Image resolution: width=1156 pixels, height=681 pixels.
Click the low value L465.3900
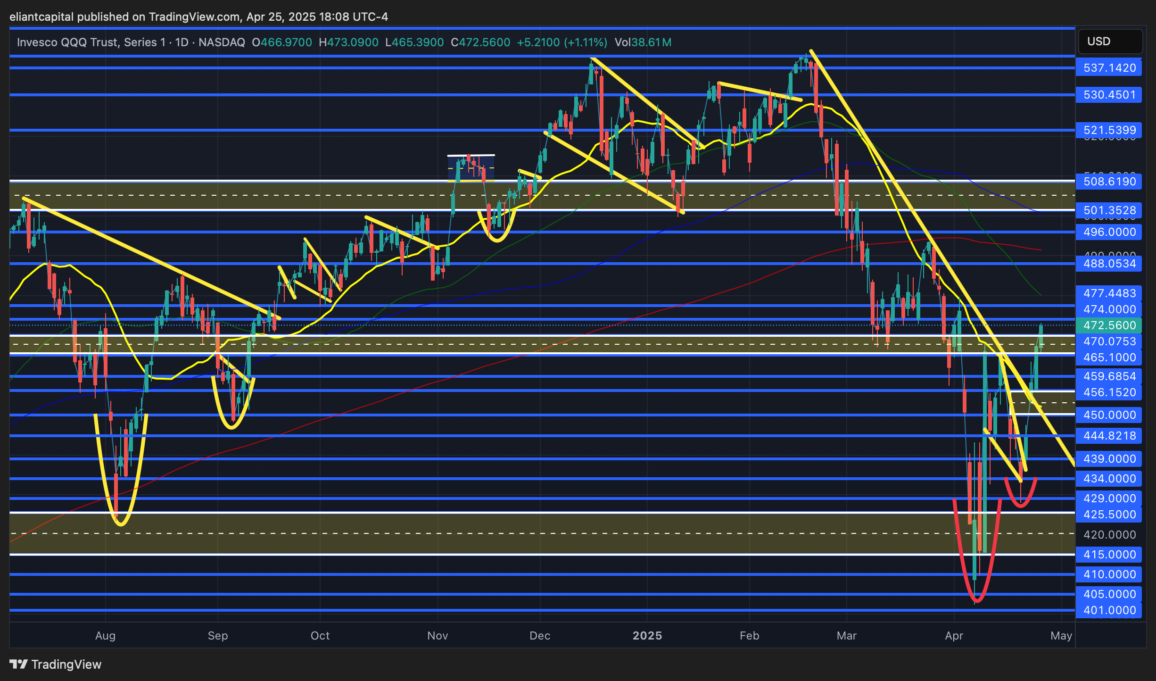[x=414, y=42]
